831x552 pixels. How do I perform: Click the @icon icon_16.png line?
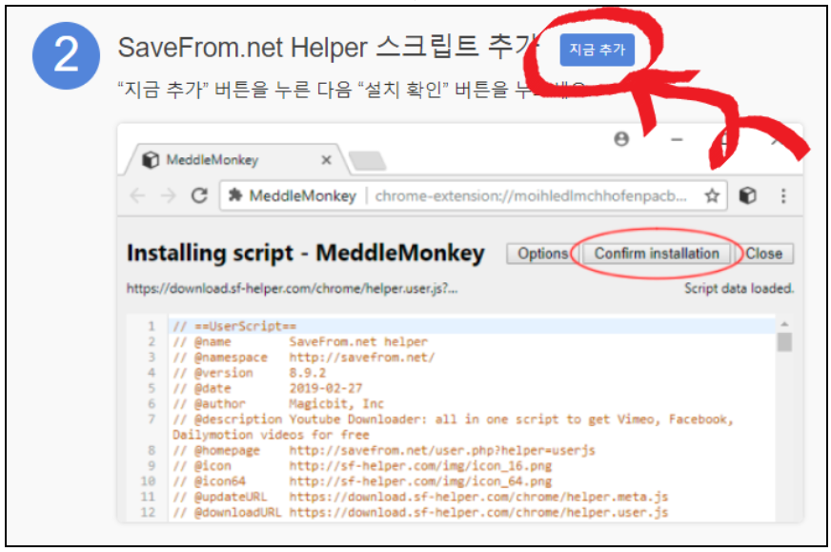coord(362,465)
